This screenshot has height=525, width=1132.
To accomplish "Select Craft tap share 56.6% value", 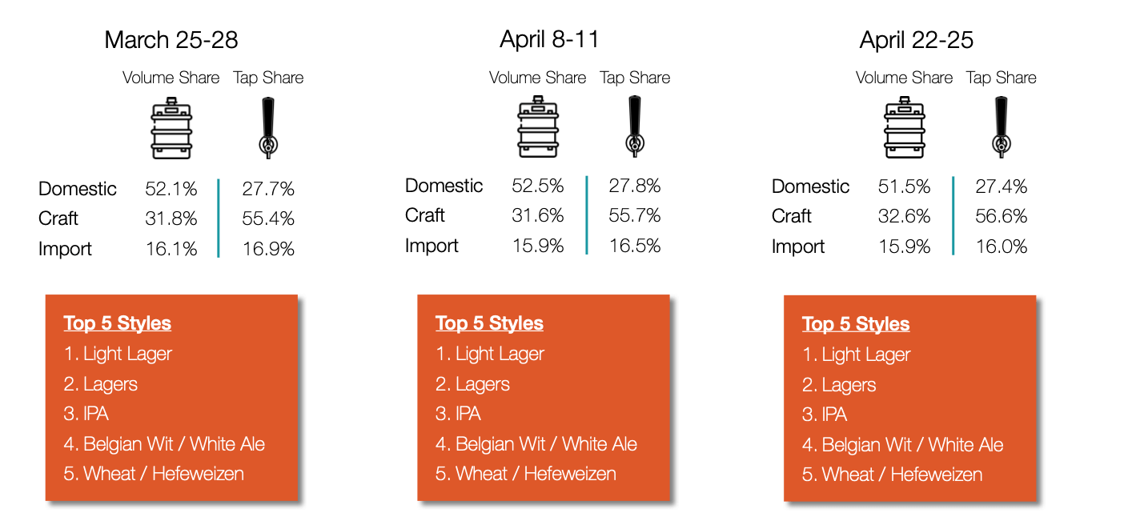I will coord(1002,216).
